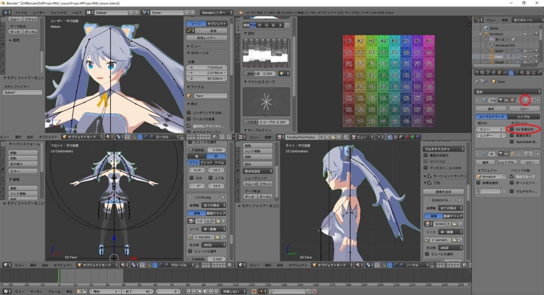
Task: Click the シェイプキー apply button
Action: (507, 163)
